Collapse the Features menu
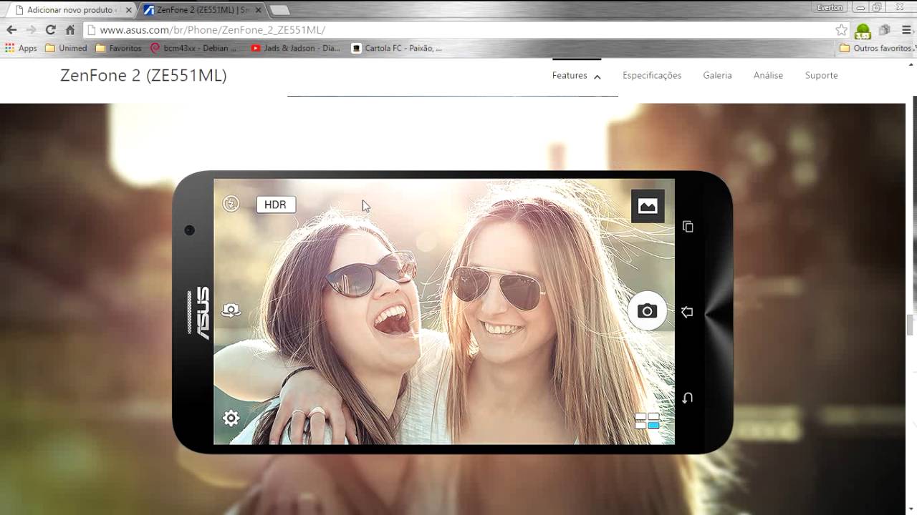The height and width of the screenshot is (515, 917). [576, 75]
